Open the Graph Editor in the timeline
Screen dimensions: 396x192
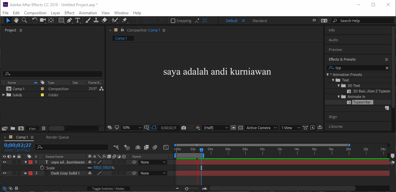point(166,147)
